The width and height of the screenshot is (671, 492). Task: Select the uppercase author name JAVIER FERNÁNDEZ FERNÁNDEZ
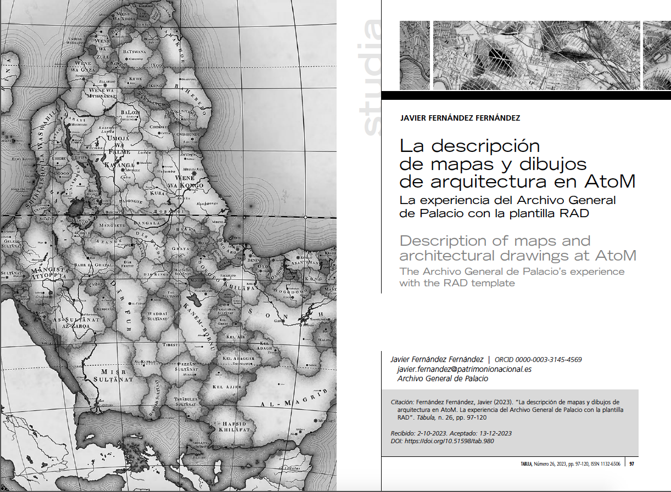coord(460,118)
